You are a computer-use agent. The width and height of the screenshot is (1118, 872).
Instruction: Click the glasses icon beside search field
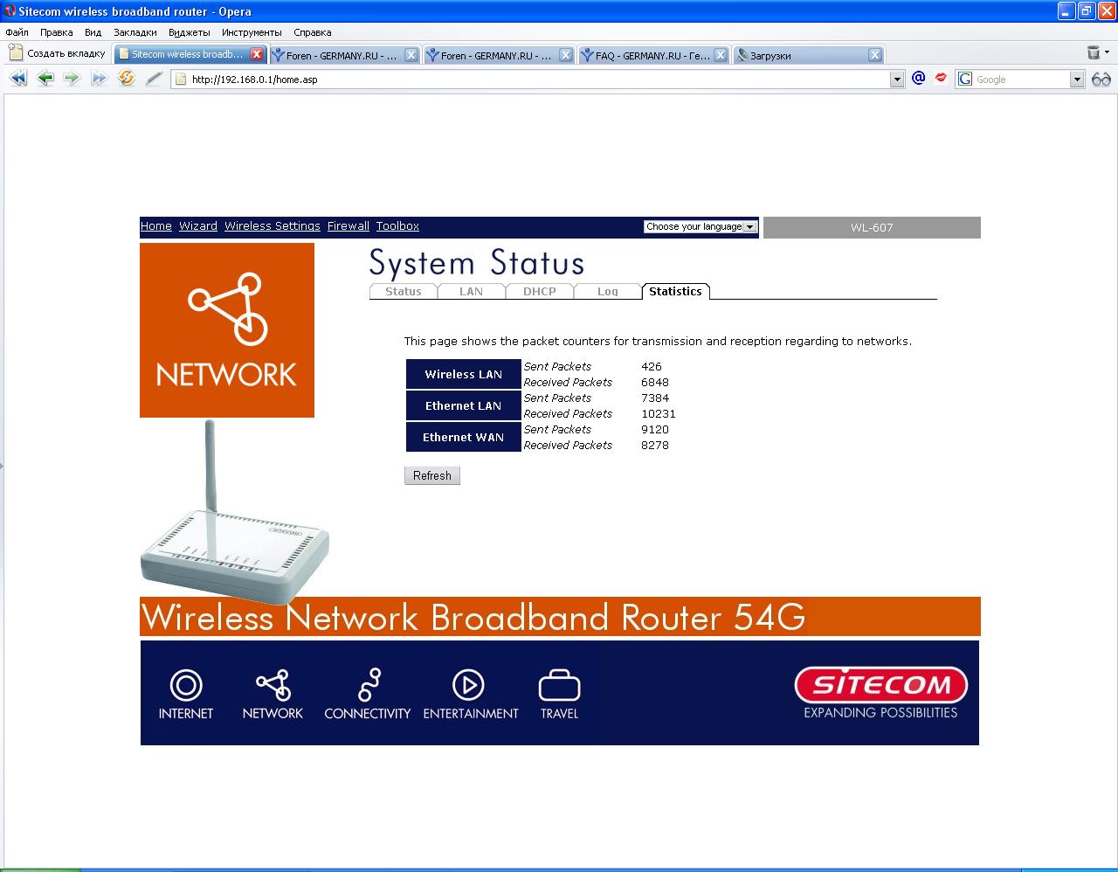(x=1101, y=80)
